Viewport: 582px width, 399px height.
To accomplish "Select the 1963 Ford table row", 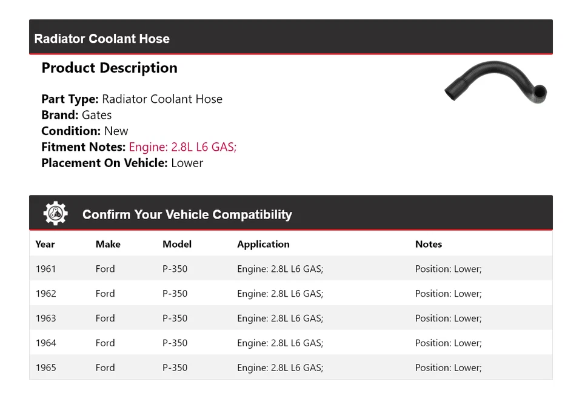I will point(242,318).
